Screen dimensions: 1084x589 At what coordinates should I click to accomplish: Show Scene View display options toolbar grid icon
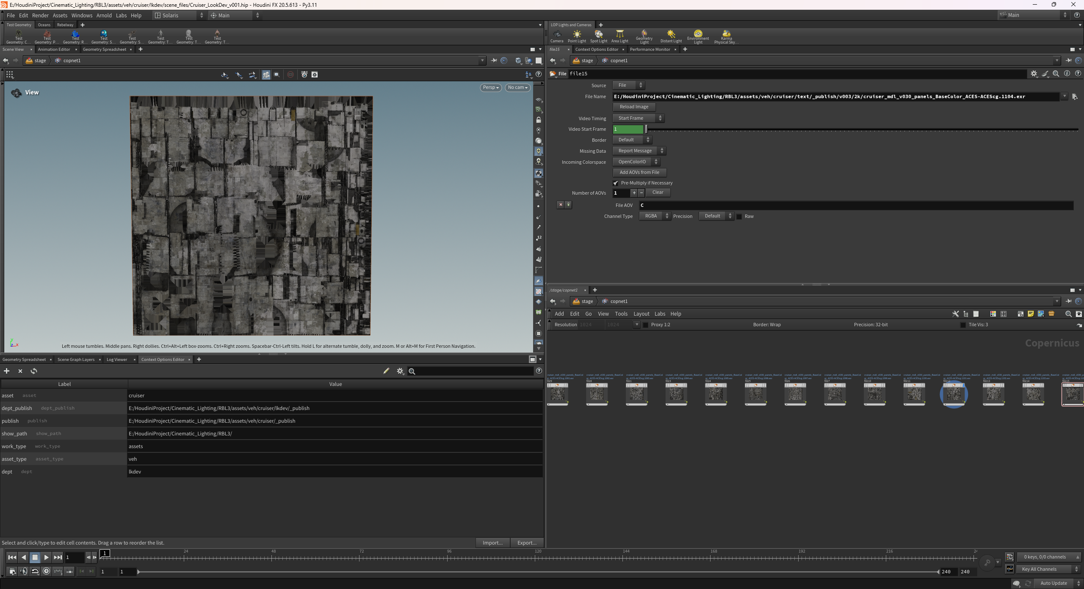10,75
